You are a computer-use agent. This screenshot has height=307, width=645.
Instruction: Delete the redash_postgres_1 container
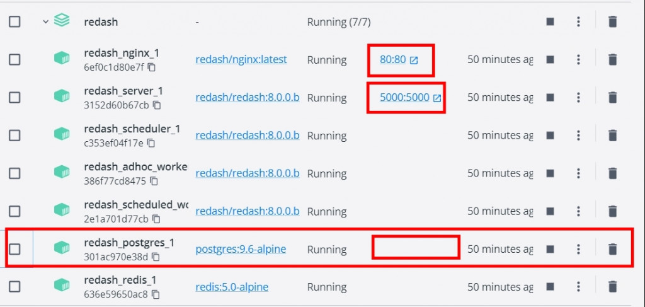point(613,249)
